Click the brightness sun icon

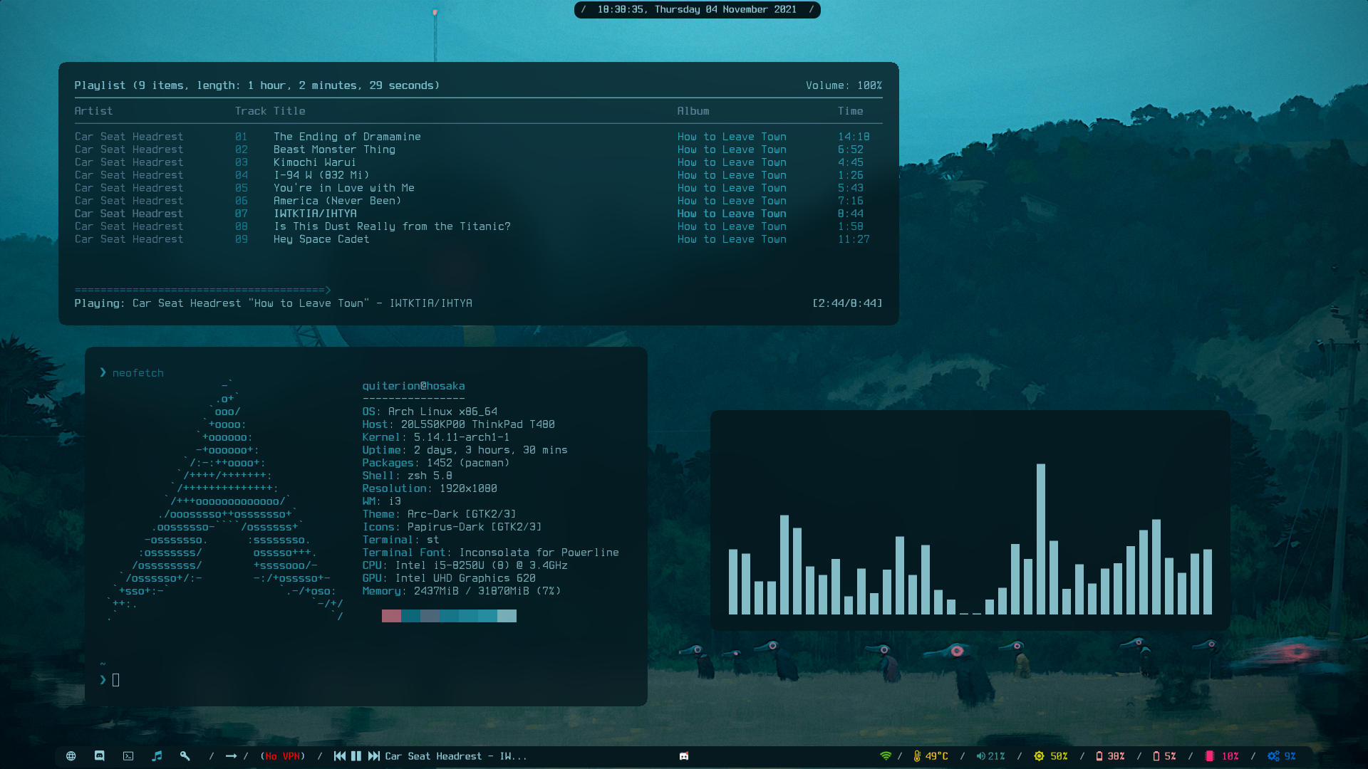click(x=1039, y=756)
